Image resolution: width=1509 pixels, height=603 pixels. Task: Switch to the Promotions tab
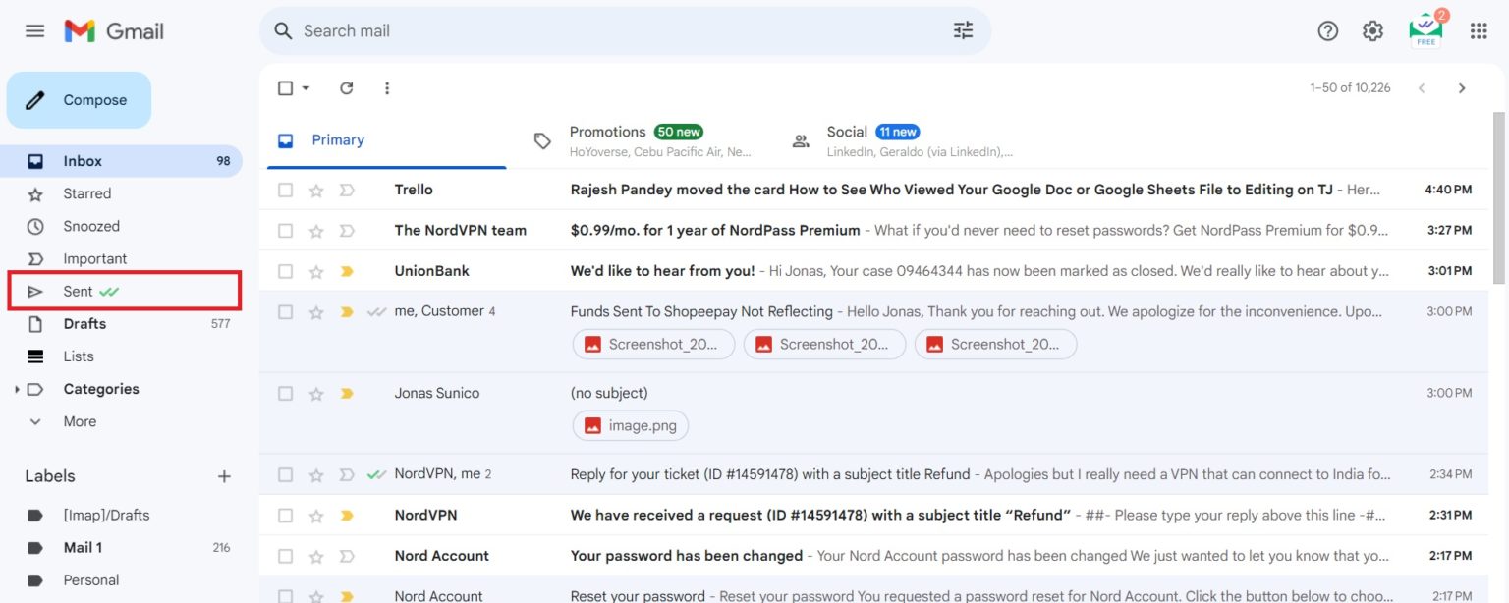tap(607, 131)
